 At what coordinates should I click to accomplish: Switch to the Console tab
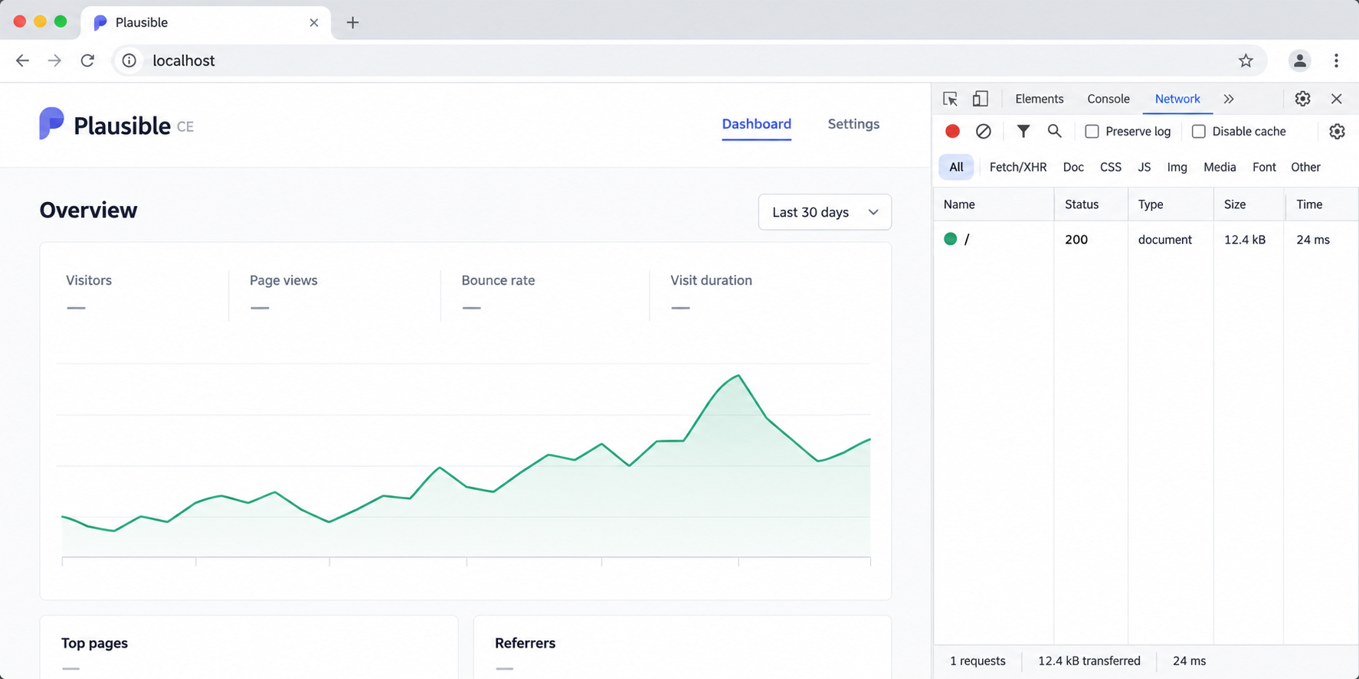click(1108, 99)
